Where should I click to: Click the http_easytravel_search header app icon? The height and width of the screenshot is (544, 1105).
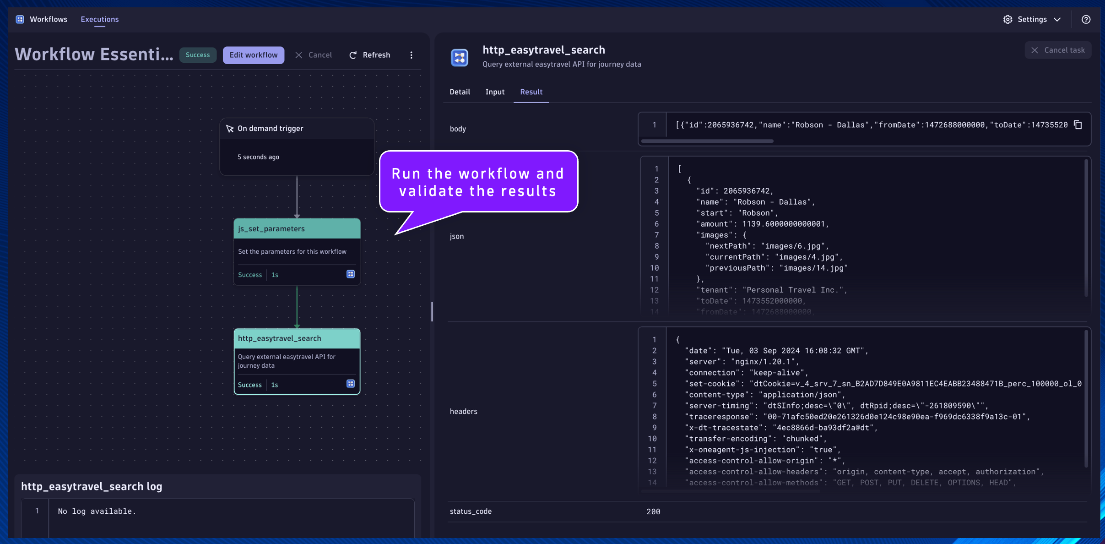pos(459,58)
